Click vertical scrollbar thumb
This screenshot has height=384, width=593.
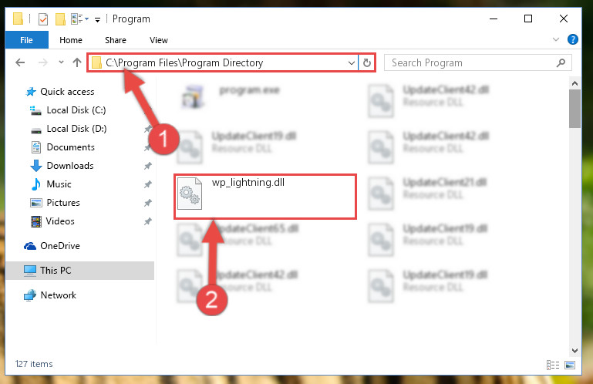pos(574,109)
